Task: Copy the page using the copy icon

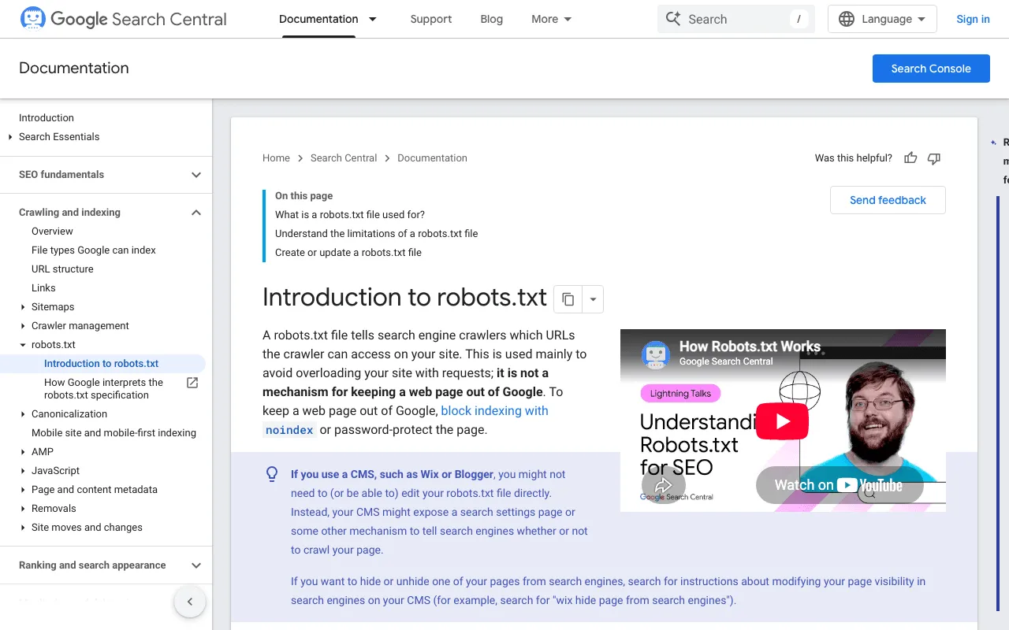Action: pyautogui.click(x=568, y=299)
